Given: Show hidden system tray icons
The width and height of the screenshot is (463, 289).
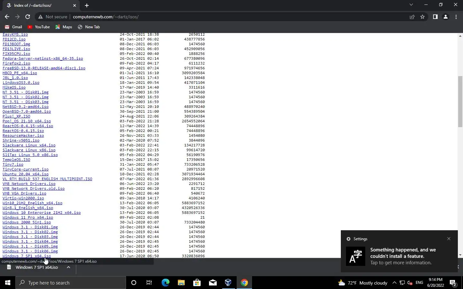Looking at the screenshot, I should [x=394, y=283].
